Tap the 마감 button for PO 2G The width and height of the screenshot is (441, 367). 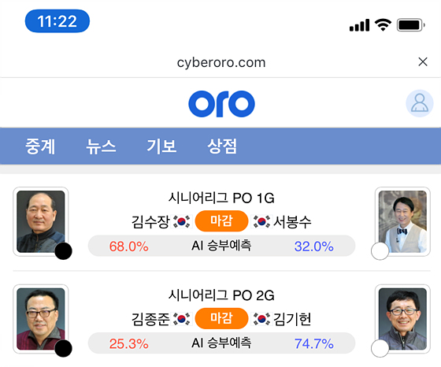[221, 318]
